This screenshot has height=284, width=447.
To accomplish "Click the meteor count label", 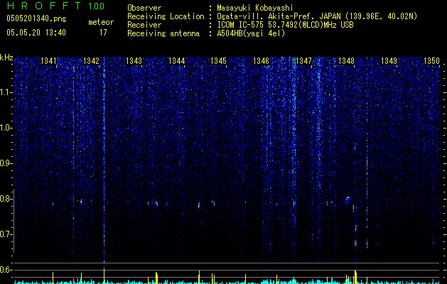I will (x=101, y=22).
